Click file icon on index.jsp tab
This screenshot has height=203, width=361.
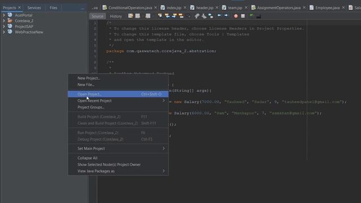(x=162, y=7)
